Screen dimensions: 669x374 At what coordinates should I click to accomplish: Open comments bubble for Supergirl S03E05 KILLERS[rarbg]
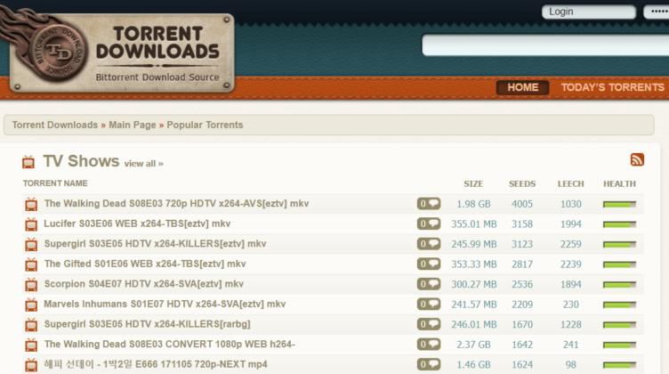[x=429, y=324]
